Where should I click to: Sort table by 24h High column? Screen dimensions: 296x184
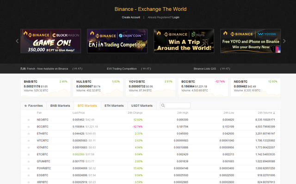pyautogui.click(x=183, y=113)
